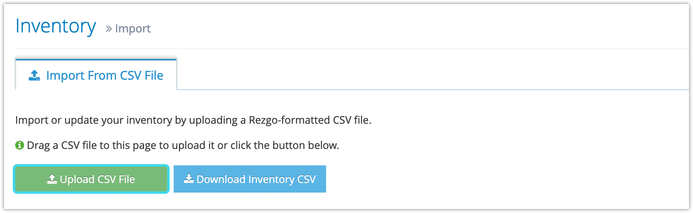This screenshot has width=693, height=213.
Task: Click the 'Import or update your inventory' description
Action: (x=193, y=120)
